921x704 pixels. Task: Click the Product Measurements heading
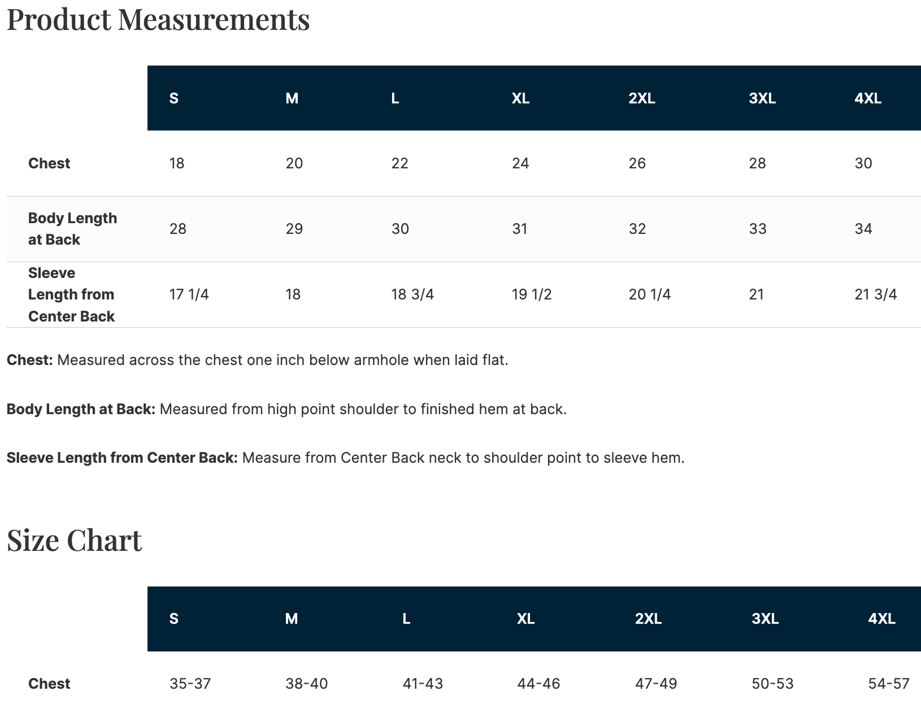[158, 19]
